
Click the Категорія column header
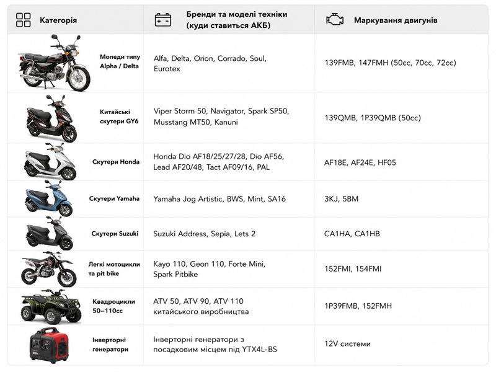[58, 20]
